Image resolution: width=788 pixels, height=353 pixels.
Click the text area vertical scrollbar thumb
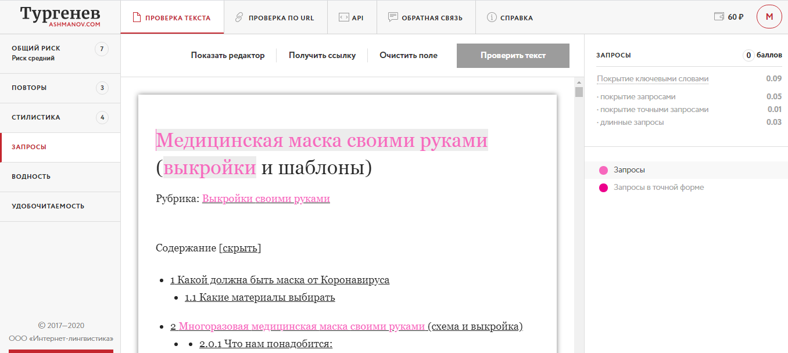578,92
